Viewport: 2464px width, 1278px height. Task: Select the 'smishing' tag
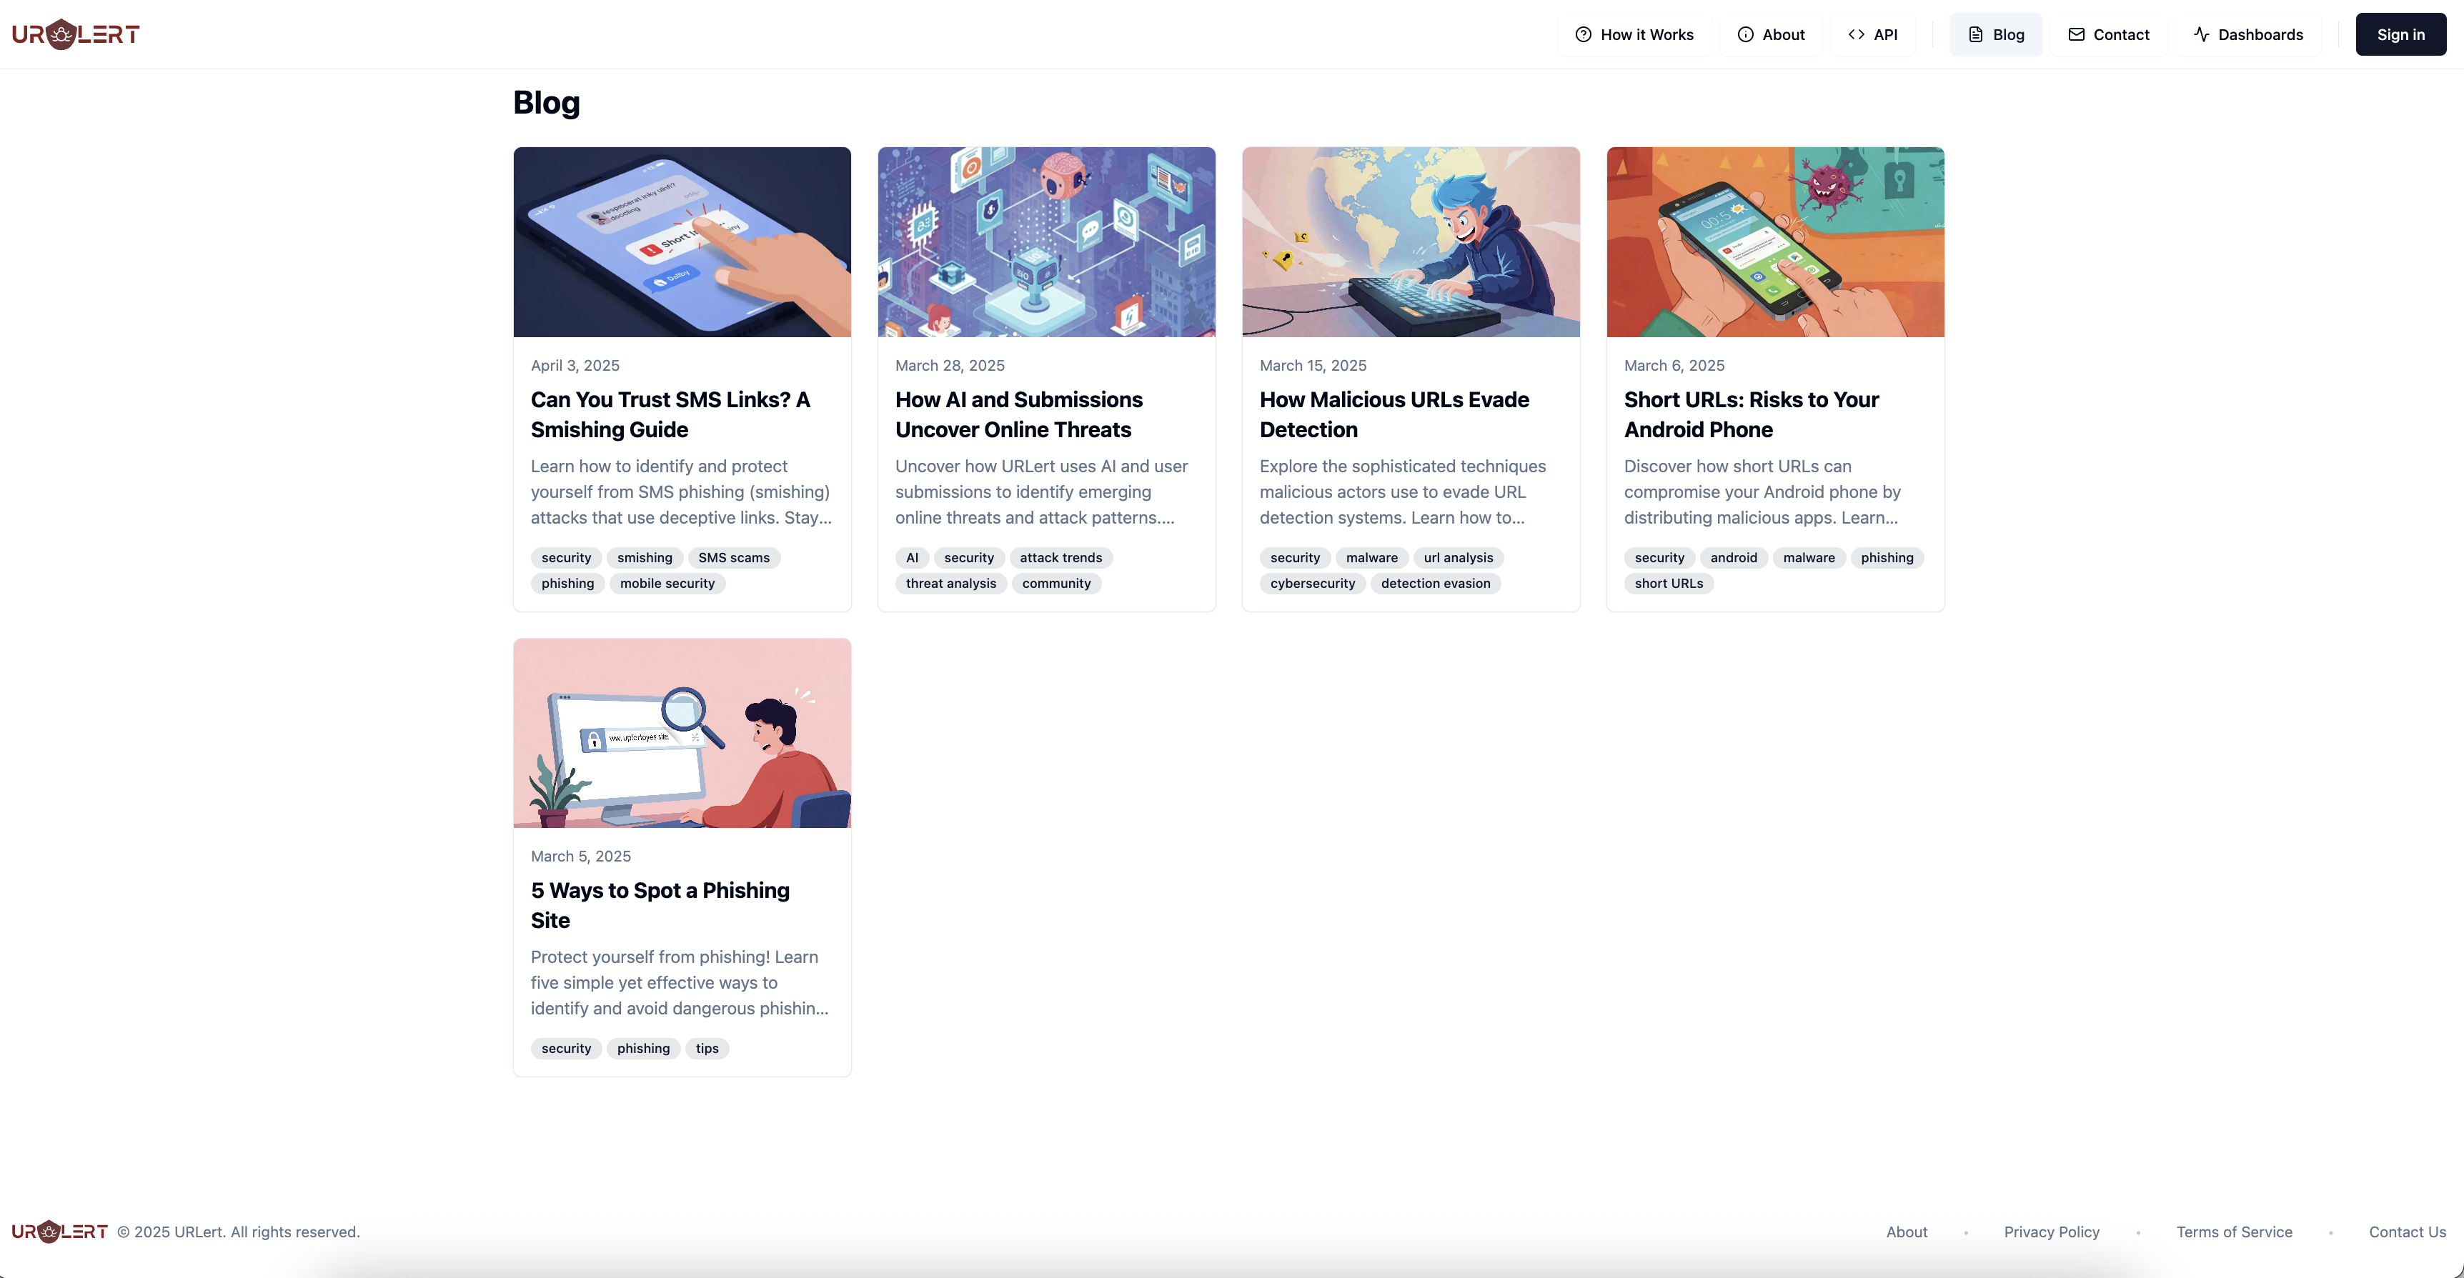point(645,557)
